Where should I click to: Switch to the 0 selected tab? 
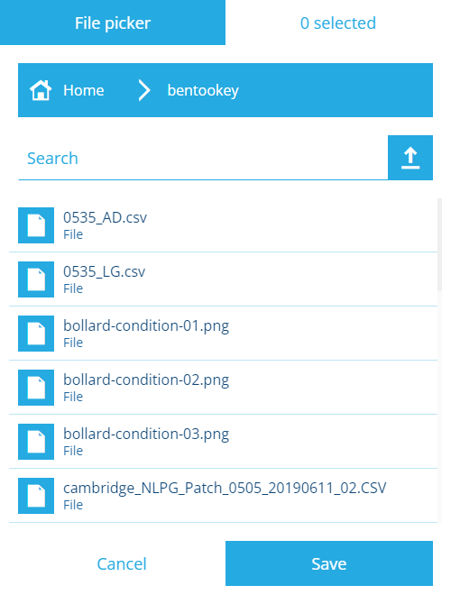coord(338,23)
